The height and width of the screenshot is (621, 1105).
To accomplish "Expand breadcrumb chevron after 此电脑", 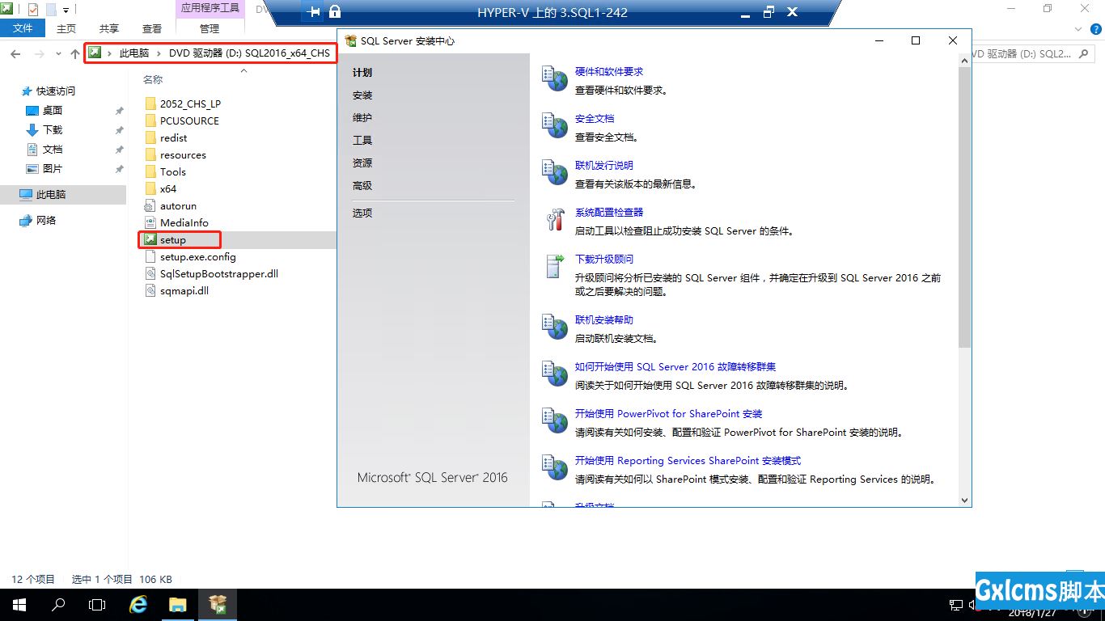I will point(159,53).
